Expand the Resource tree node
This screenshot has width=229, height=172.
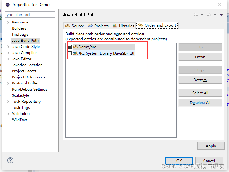click(x=8, y=22)
